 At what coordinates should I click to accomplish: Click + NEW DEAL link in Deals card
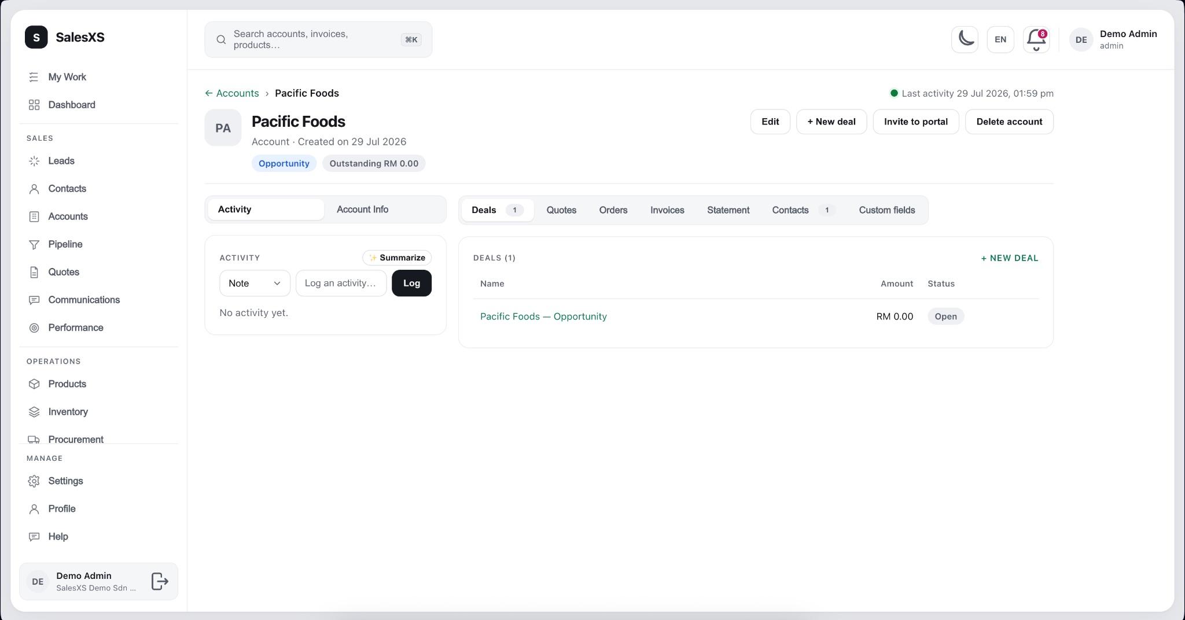coord(1010,258)
